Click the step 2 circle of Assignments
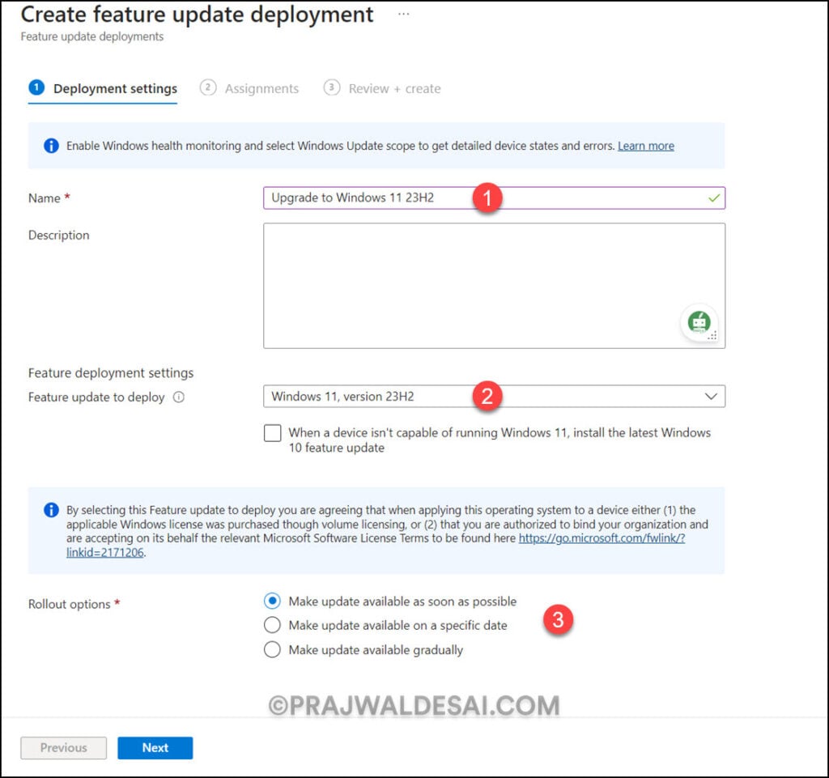The image size is (829, 778). (208, 87)
